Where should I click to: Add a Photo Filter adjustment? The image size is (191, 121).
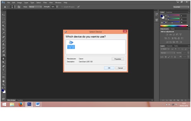pos(176,38)
